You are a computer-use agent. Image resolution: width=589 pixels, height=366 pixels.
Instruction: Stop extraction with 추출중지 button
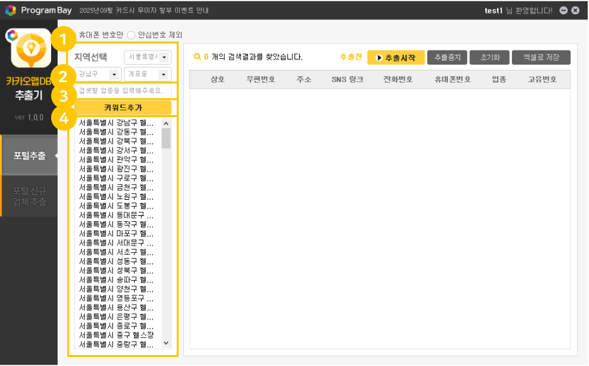pyautogui.click(x=447, y=58)
